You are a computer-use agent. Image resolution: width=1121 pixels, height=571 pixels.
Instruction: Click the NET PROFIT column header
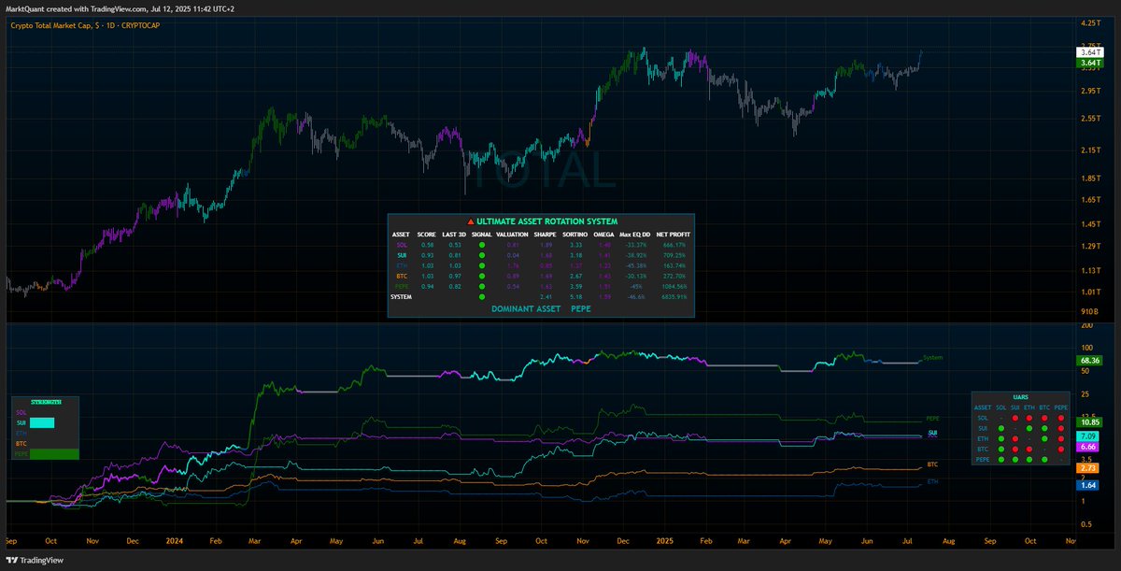coord(674,235)
